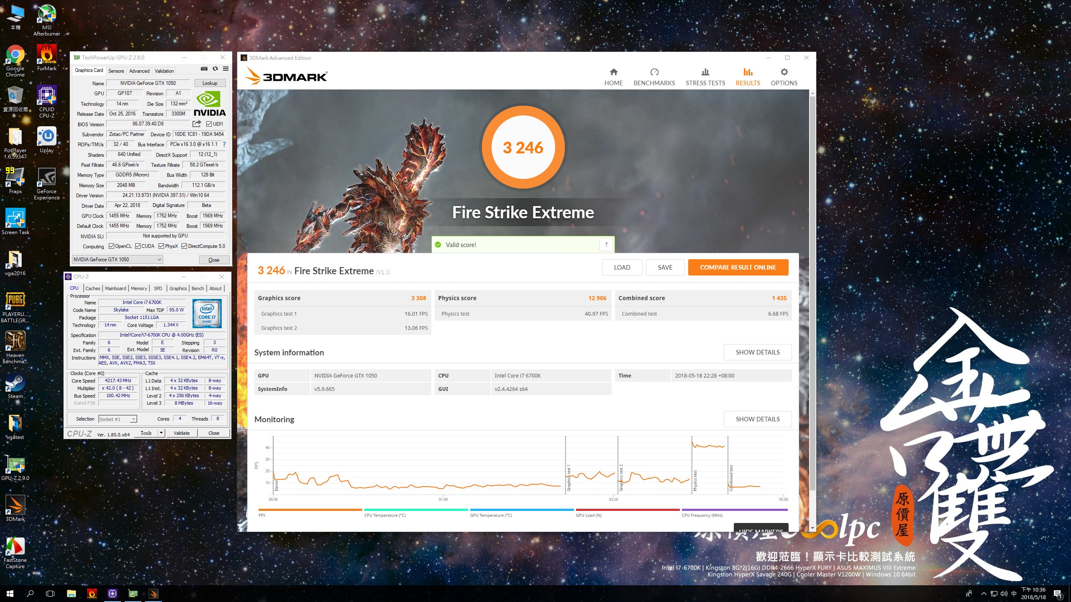Image resolution: width=1071 pixels, height=602 pixels.
Task: Open taskbar search magnifier
Action: 30,594
